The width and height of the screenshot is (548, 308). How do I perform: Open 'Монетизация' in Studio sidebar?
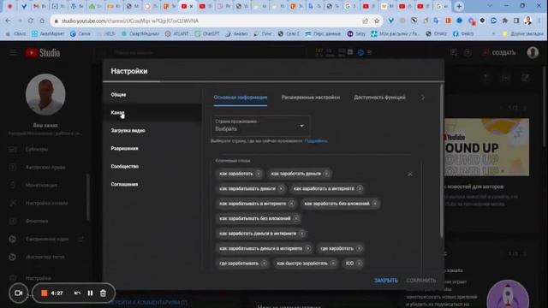click(x=41, y=185)
